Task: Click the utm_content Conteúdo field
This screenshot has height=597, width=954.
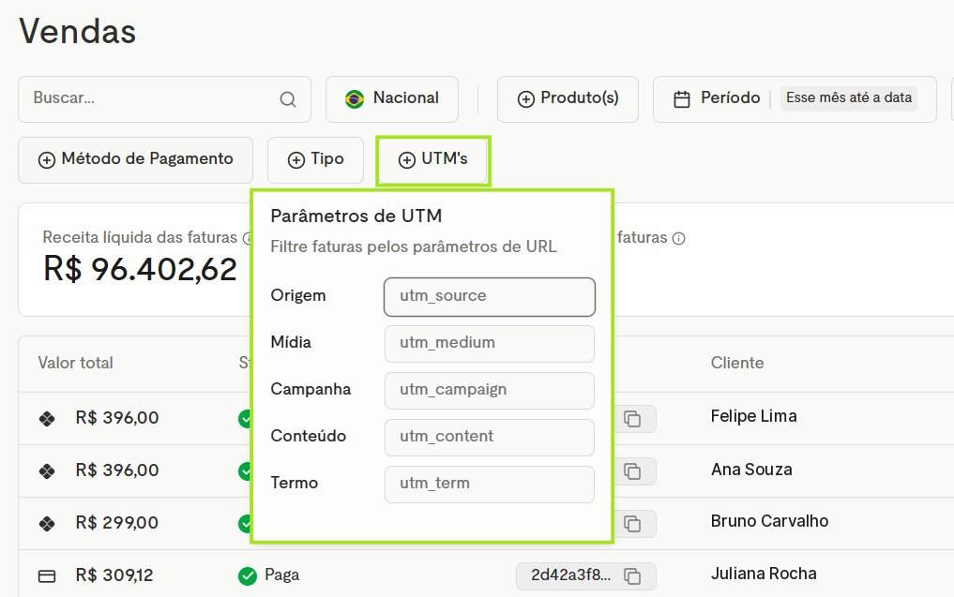Action: coord(490,437)
